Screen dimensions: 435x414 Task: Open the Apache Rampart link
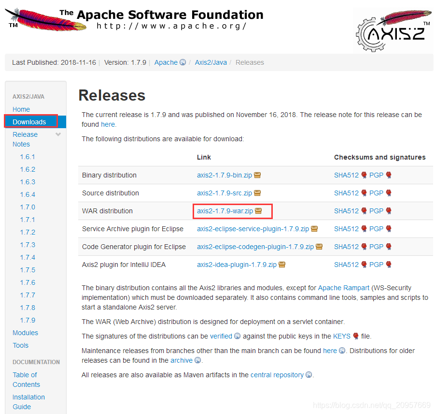344,288
